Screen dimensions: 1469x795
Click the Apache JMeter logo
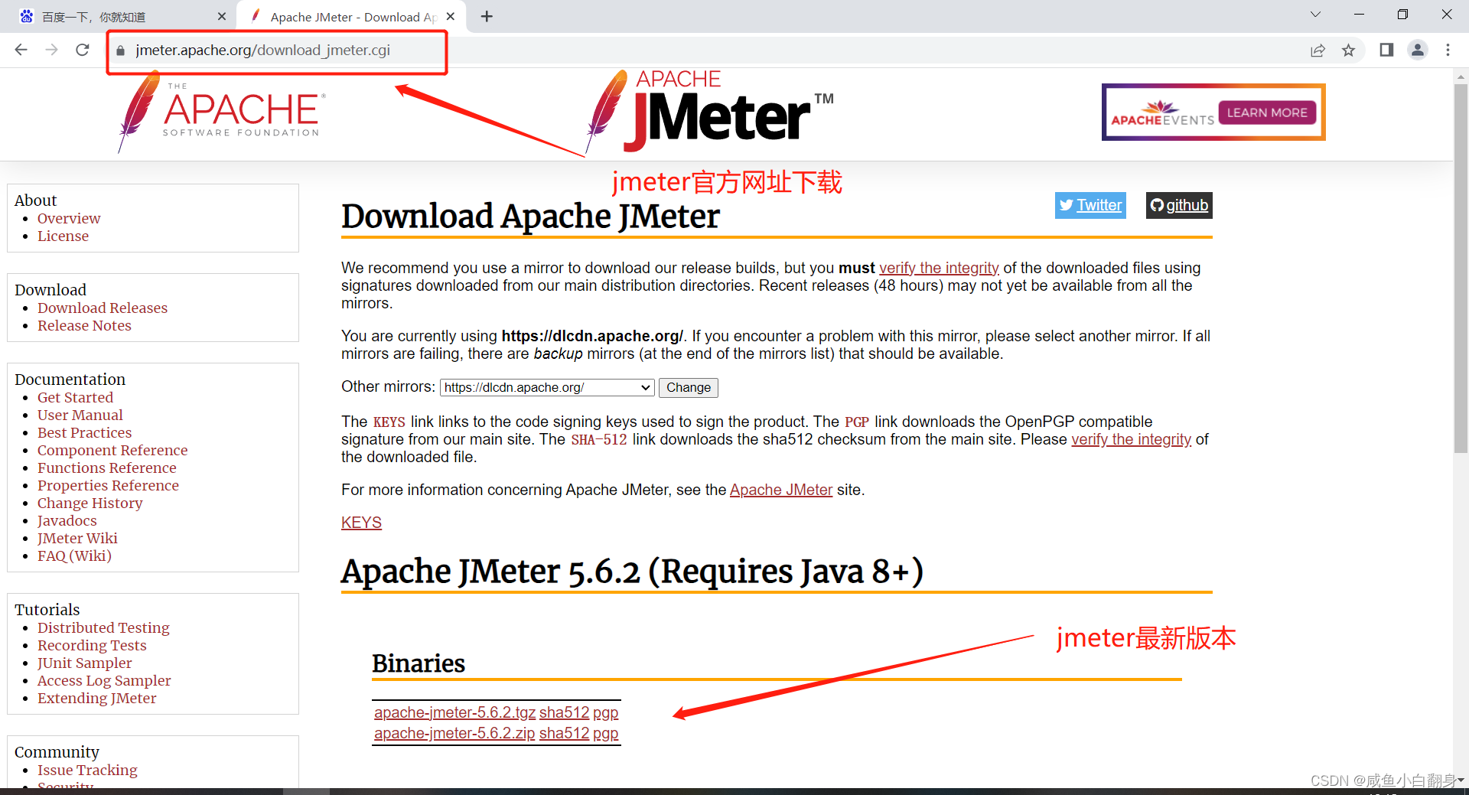tap(709, 112)
